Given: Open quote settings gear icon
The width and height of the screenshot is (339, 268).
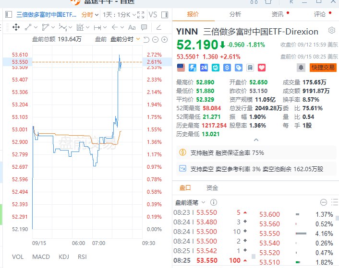Looking at the screenshot, I should (331, 30).
